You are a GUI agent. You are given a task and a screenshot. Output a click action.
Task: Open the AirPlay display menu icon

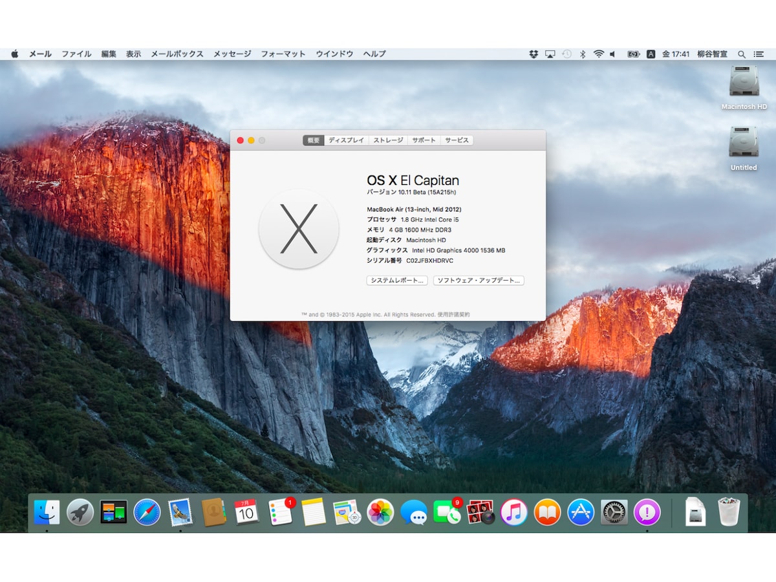pos(550,54)
